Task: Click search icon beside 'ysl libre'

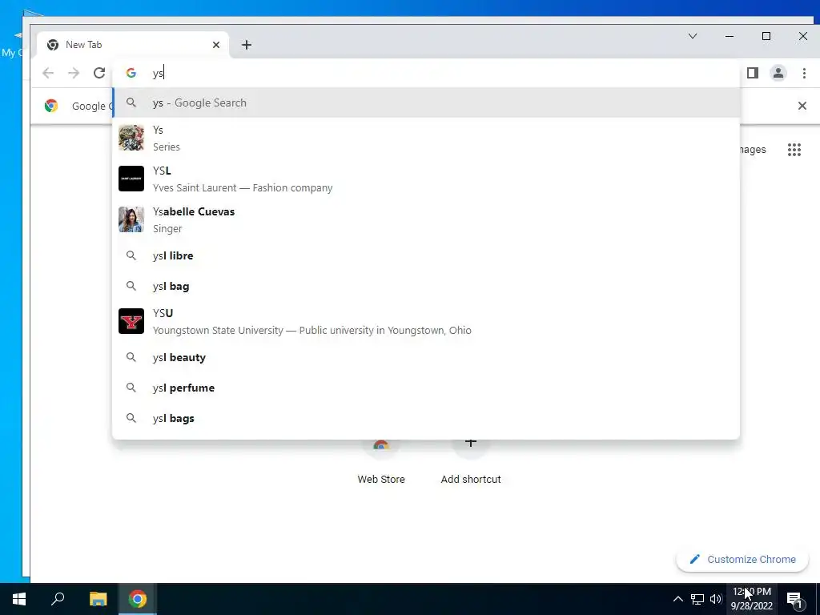Action: (x=131, y=255)
